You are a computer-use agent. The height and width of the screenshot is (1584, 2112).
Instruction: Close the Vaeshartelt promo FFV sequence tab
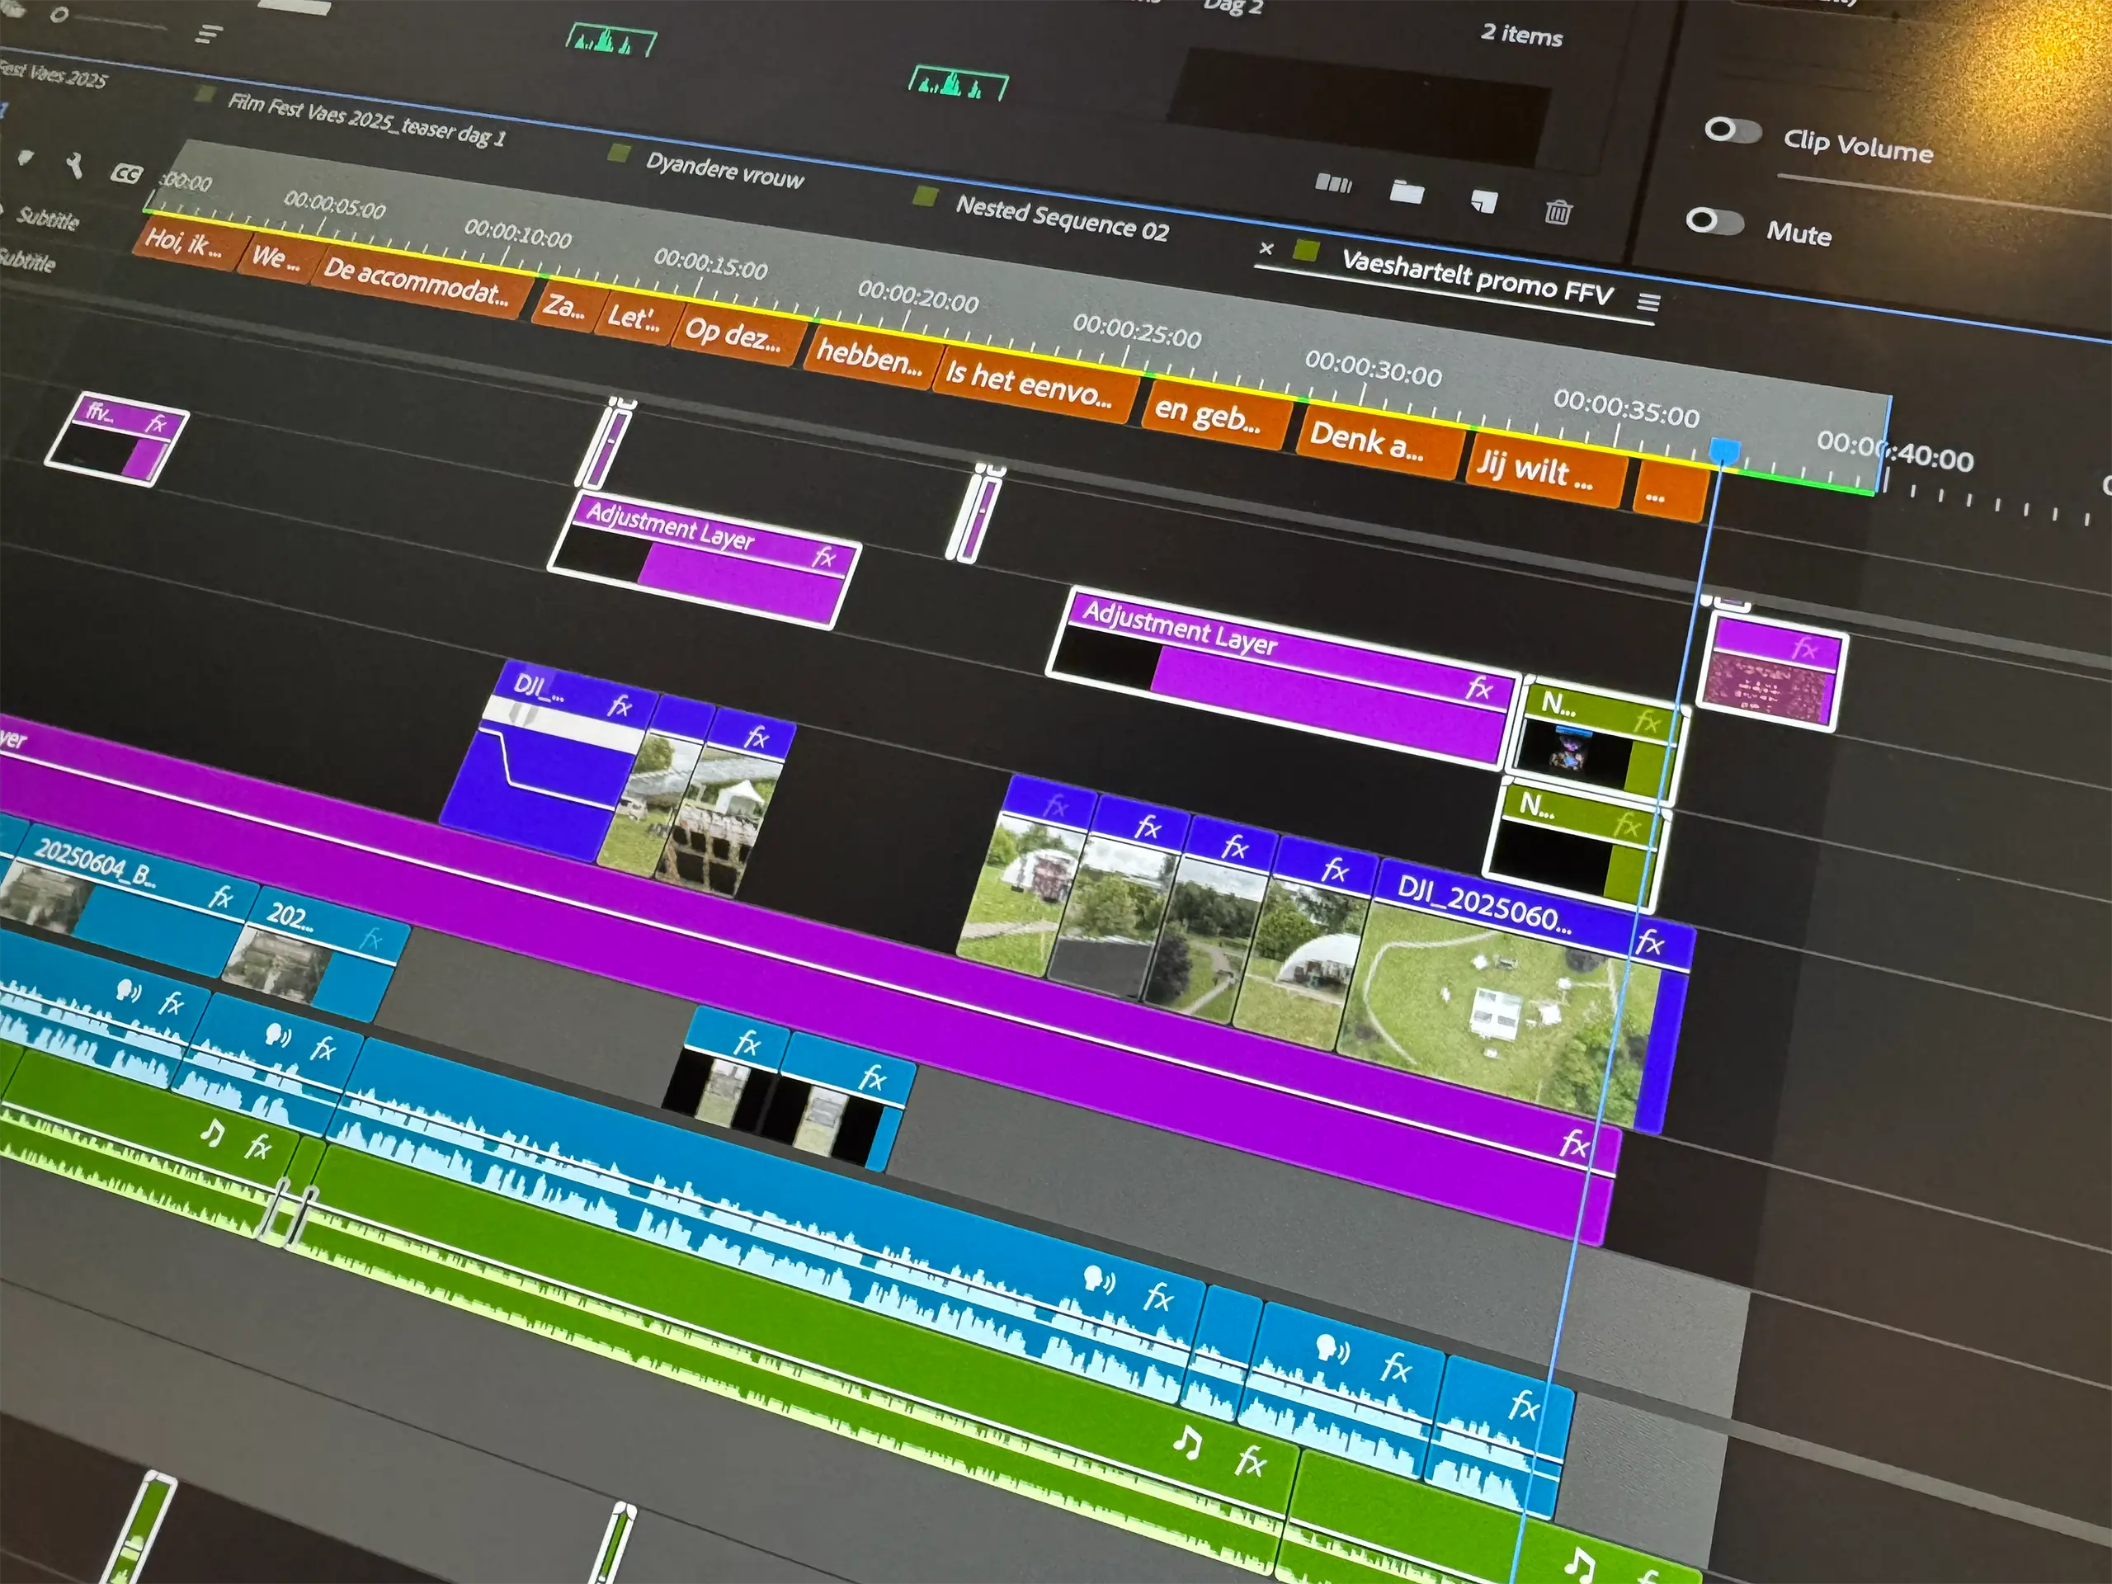click(x=1266, y=248)
